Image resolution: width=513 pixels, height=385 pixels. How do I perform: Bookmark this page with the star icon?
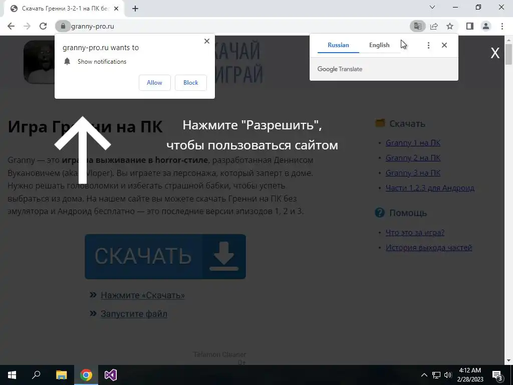point(450,26)
